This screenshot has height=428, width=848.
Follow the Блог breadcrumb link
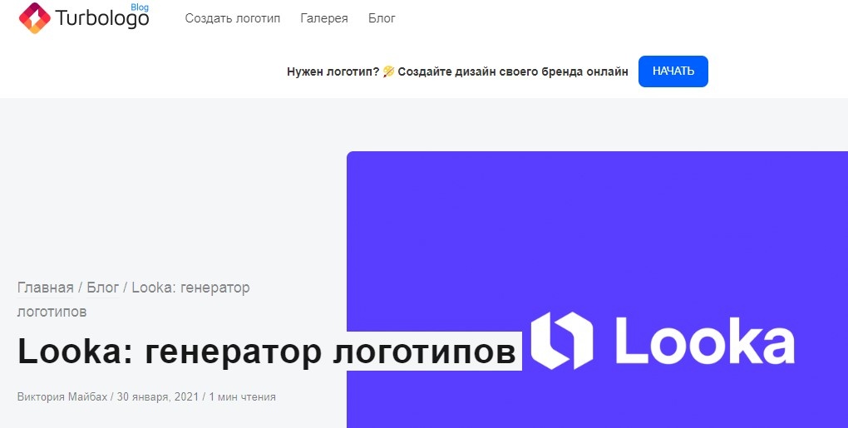click(x=103, y=288)
